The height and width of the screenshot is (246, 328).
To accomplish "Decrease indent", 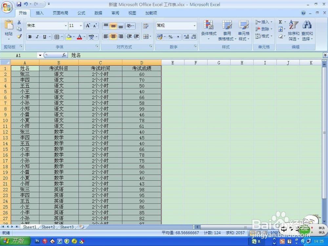I will tap(129, 36).
